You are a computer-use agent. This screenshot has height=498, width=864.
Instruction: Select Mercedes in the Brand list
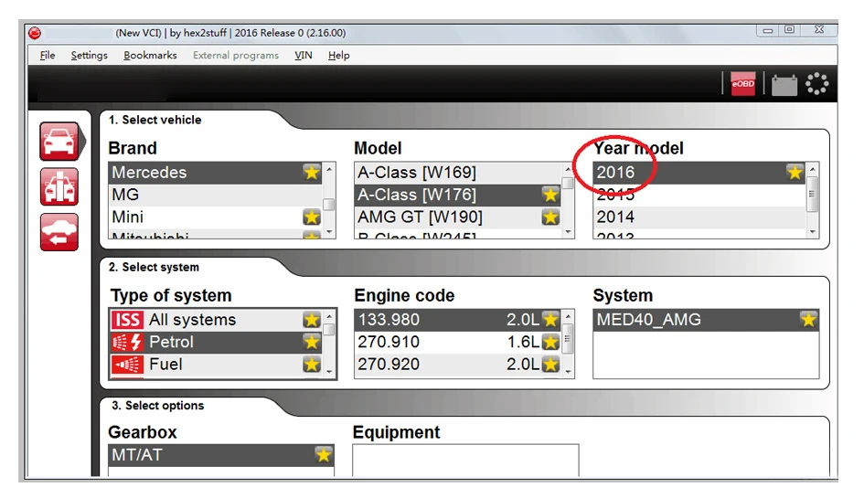[x=216, y=173]
